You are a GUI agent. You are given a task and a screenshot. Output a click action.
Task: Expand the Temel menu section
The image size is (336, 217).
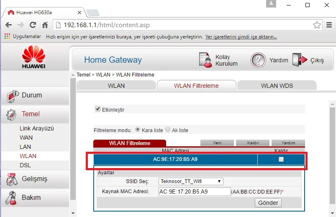31,114
